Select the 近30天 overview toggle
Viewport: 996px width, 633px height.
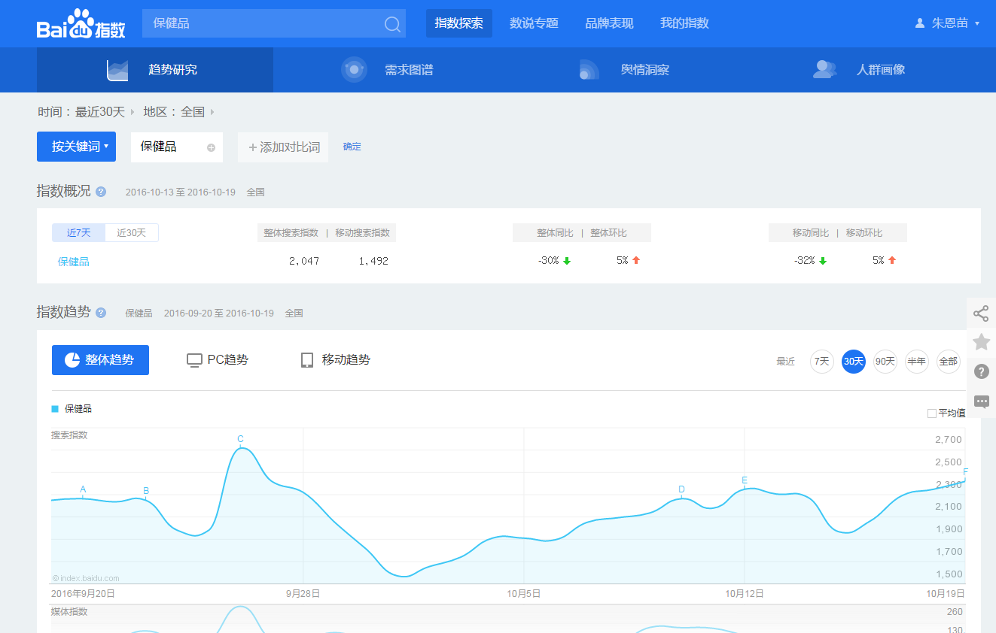click(132, 233)
